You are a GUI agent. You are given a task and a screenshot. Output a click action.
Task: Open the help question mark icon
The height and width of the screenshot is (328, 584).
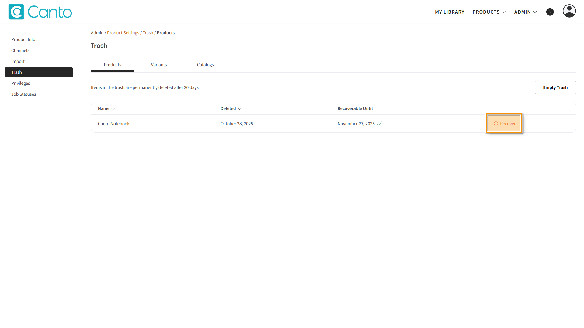click(x=550, y=12)
